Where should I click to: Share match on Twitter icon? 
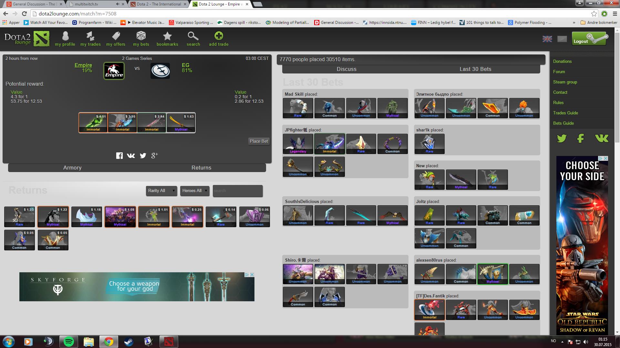pyautogui.click(x=143, y=156)
